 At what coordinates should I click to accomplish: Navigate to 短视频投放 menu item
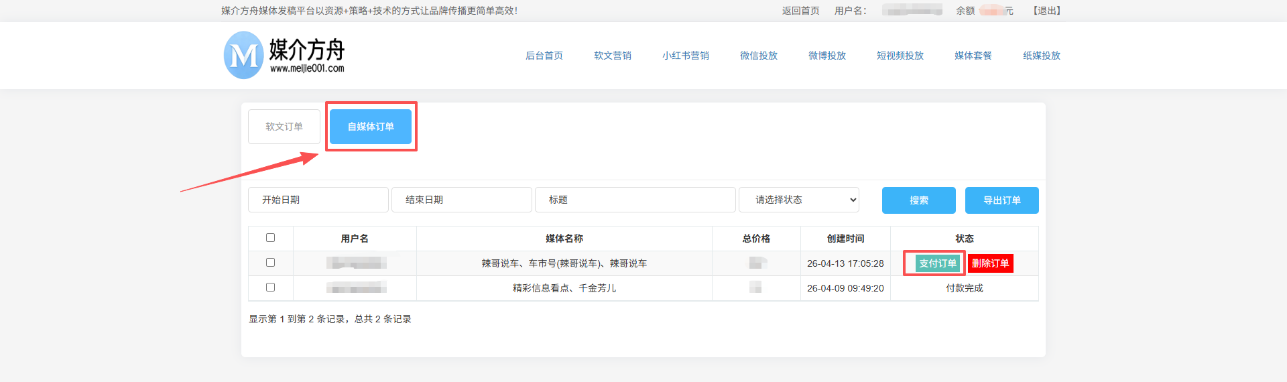click(x=900, y=56)
